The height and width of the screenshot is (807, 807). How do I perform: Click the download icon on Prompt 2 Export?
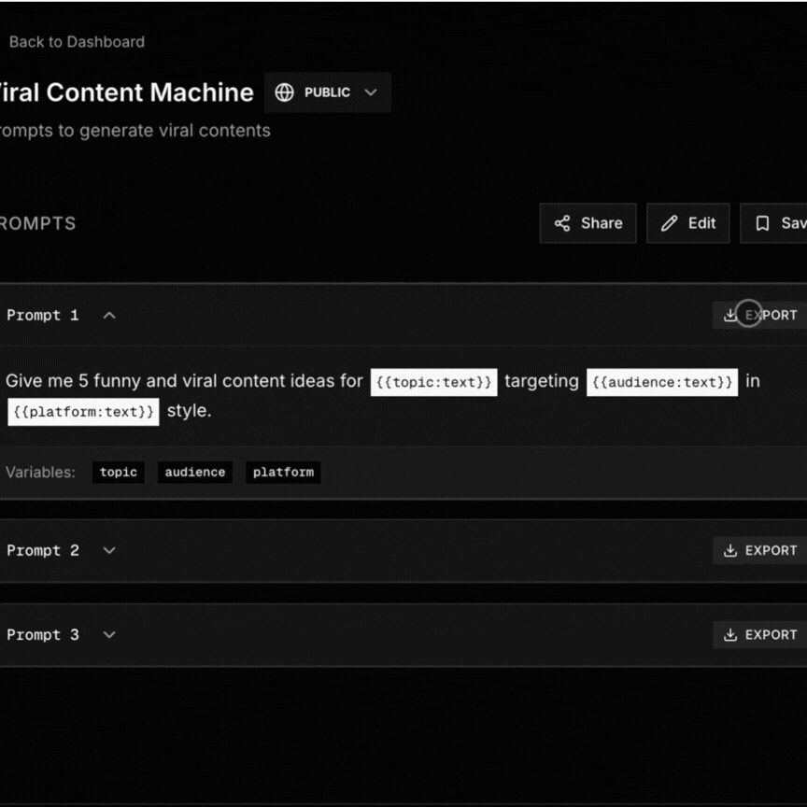coord(732,550)
